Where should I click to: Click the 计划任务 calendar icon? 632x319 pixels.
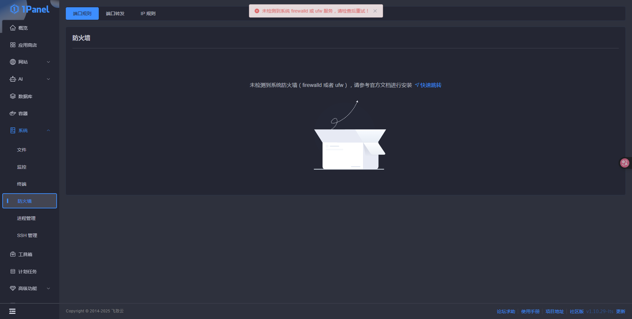[13, 271]
